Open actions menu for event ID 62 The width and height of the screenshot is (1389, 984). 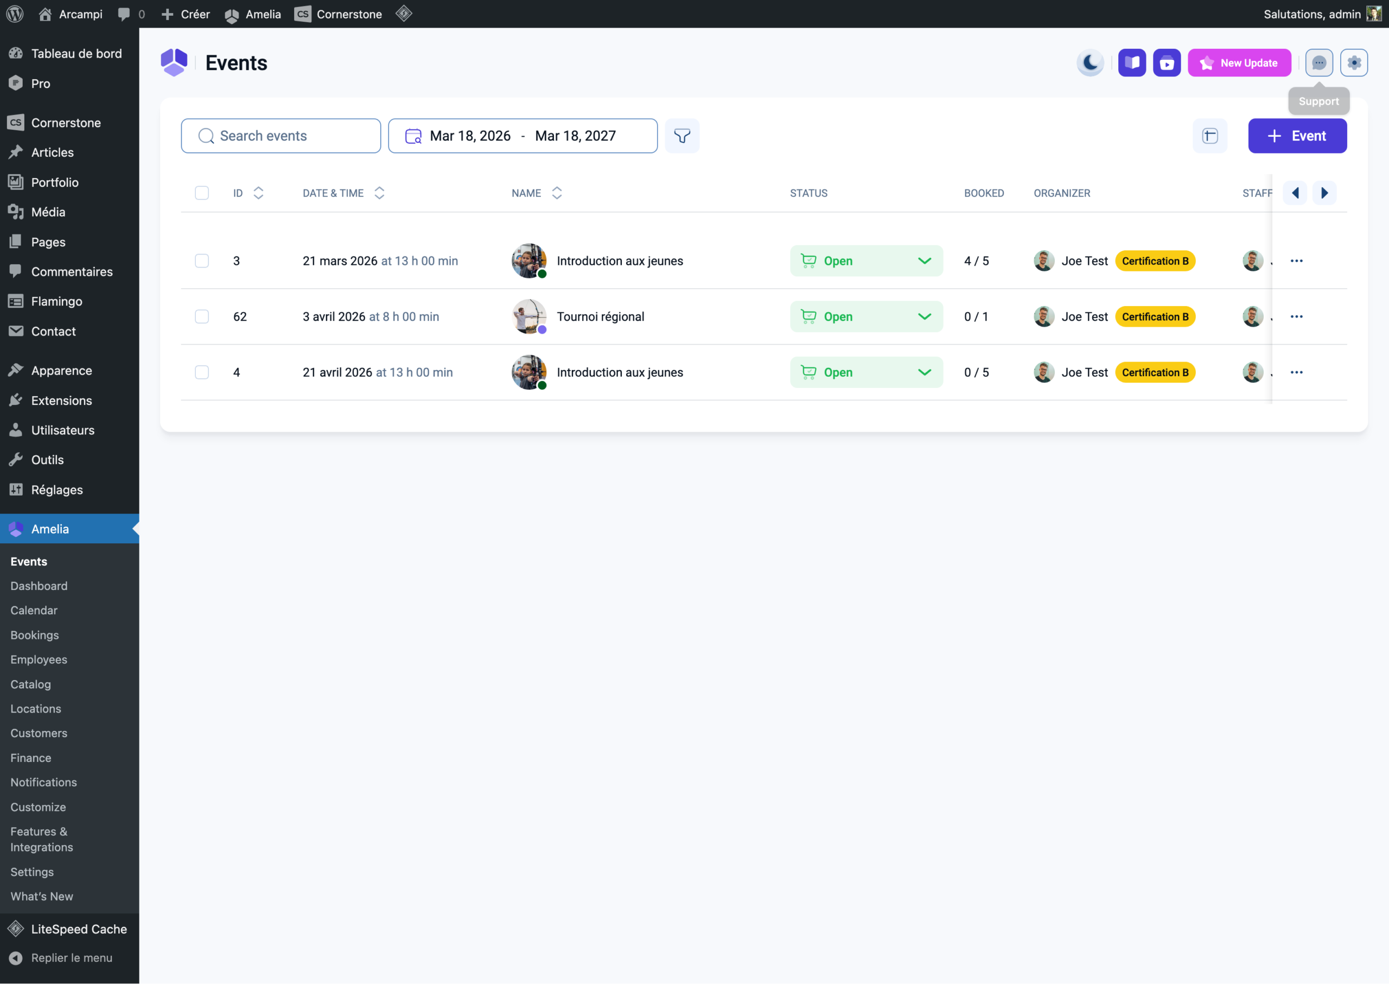1296,316
